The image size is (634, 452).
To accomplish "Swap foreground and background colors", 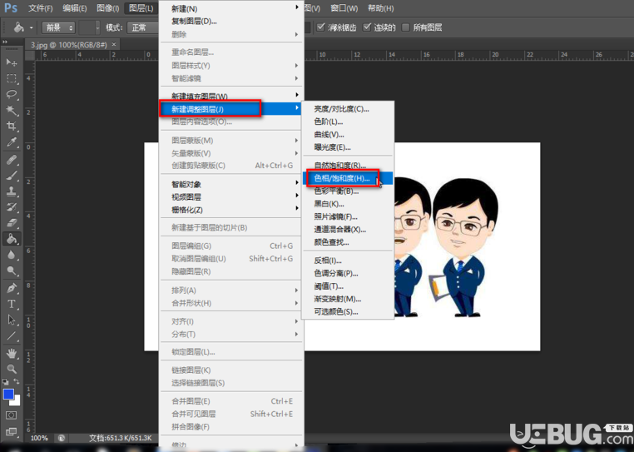I will [17, 381].
